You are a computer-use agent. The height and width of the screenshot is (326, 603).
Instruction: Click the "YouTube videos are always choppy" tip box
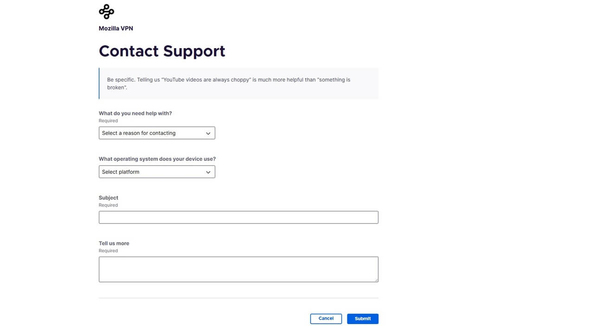pos(238,83)
